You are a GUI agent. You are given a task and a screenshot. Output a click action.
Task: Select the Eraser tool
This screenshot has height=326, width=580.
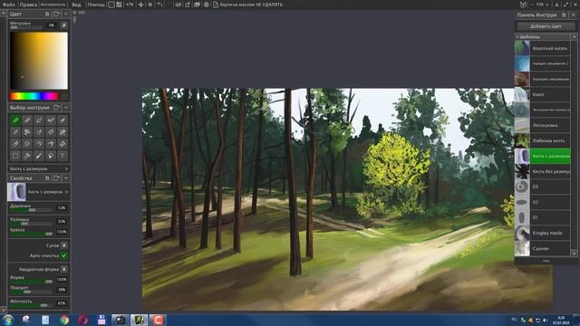tap(39, 144)
